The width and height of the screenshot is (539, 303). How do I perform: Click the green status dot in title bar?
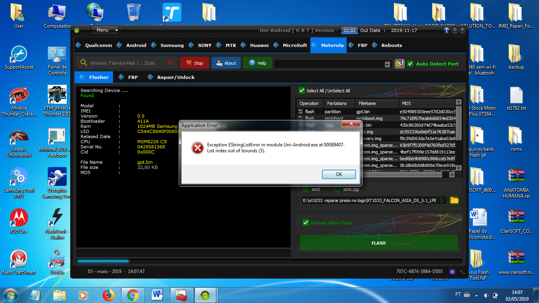coord(77,30)
